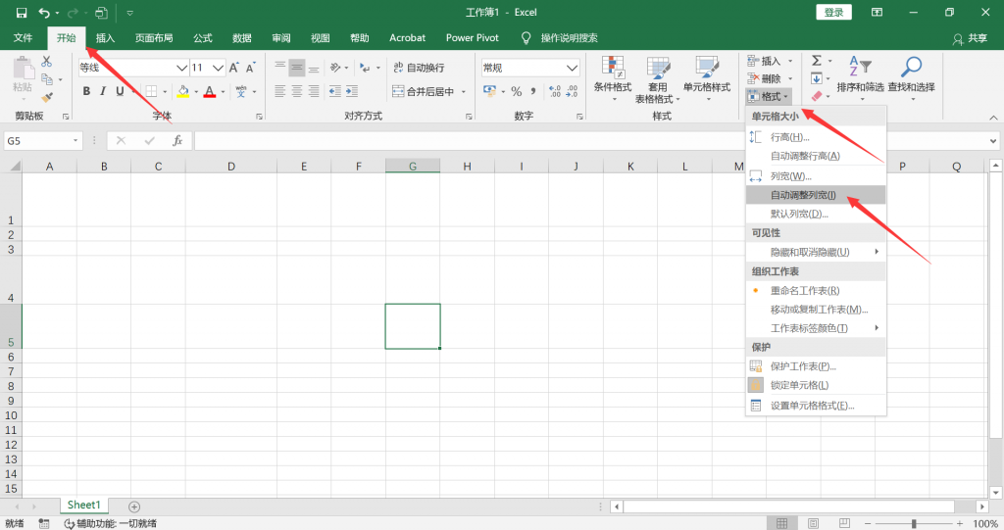The image size is (1004, 530).
Task: Click the Cut scissors icon
Action: pyautogui.click(x=47, y=62)
